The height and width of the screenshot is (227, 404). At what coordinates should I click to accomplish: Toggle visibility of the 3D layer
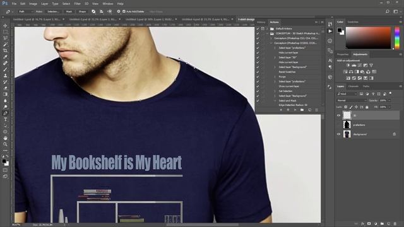click(x=338, y=115)
